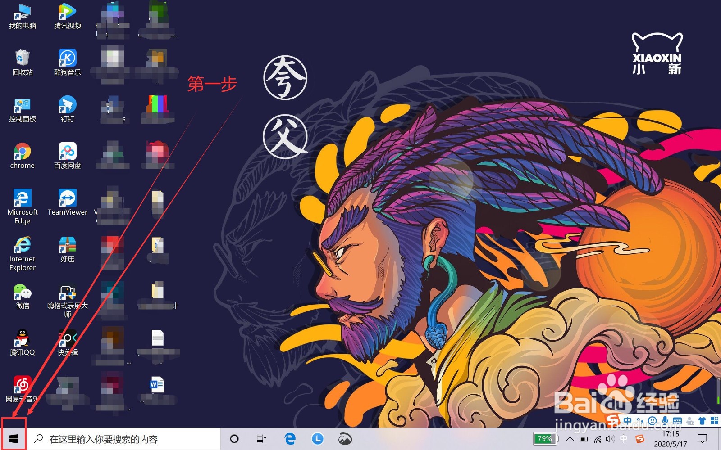Select the chrome browser desktop icon
Screen dimensions: 721x450
tap(22, 156)
